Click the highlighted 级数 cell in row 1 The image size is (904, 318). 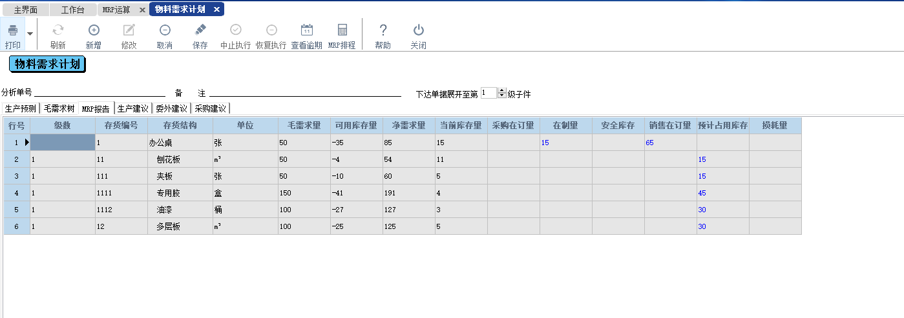click(63, 143)
